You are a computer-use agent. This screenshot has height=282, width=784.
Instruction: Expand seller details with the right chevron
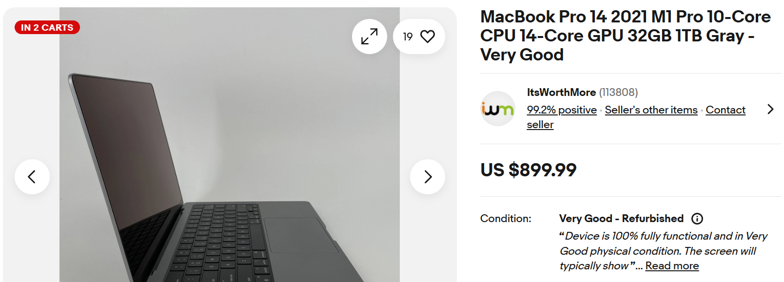770,109
